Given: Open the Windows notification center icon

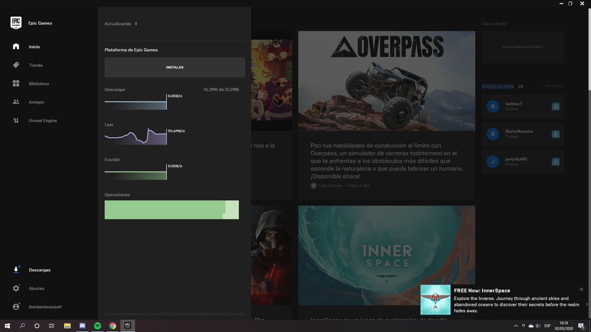Looking at the screenshot, I should point(582,326).
